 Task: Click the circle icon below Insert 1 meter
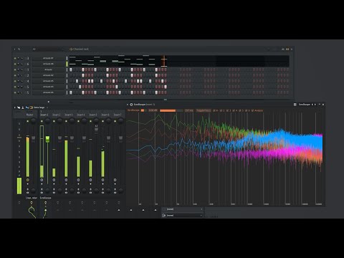click(x=42, y=180)
